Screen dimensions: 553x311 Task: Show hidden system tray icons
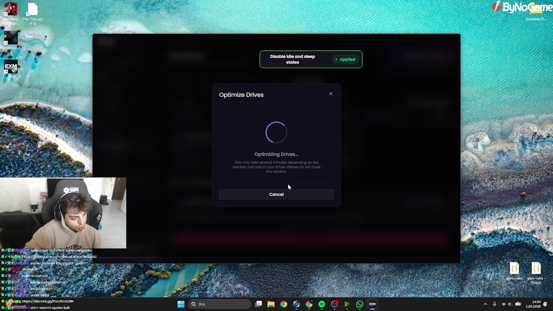coord(485,304)
